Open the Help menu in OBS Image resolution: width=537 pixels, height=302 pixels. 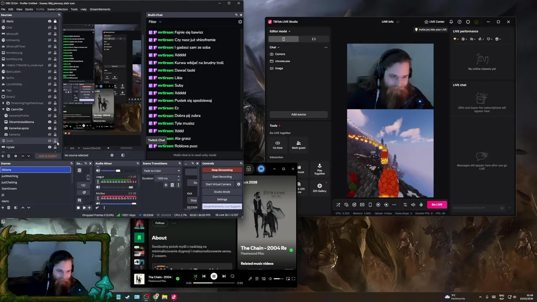click(x=83, y=9)
